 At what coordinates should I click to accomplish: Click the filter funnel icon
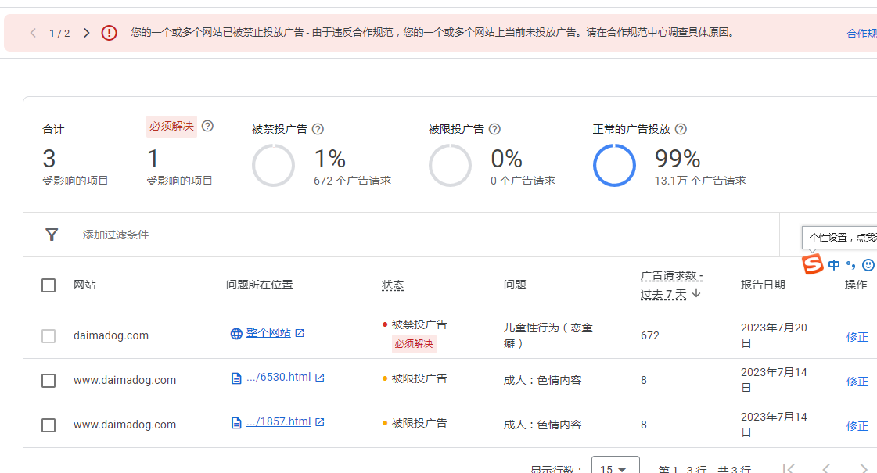pos(52,235)
